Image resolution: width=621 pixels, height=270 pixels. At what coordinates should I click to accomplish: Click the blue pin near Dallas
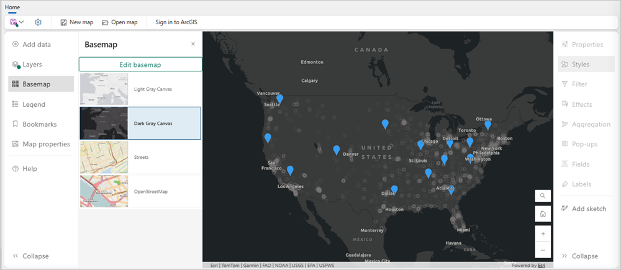(x=394, y=190)
